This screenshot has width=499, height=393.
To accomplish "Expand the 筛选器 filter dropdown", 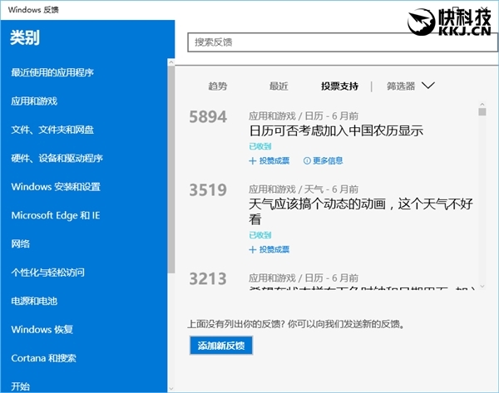I will (428, 86).
